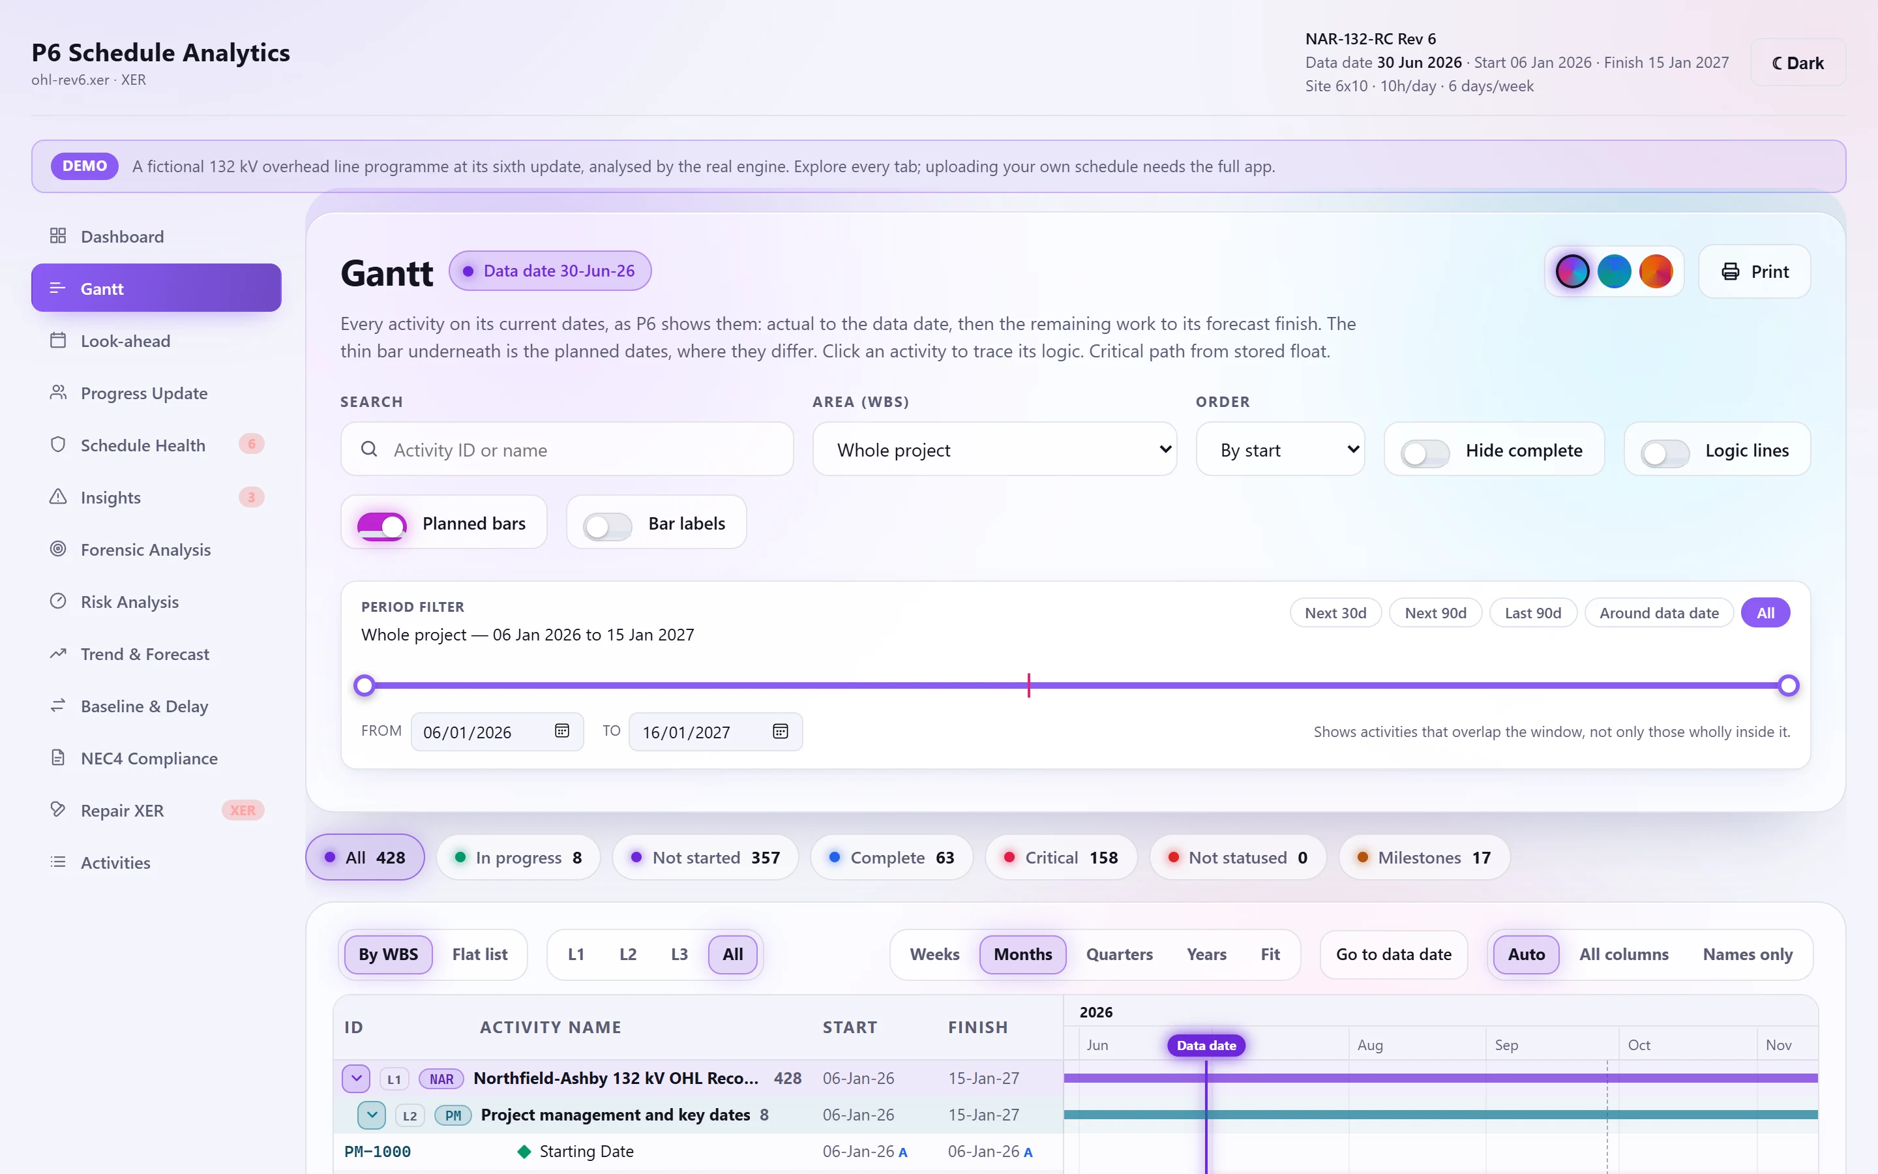Click the Forensic Analysis target icon

click(x=58, y=549)
